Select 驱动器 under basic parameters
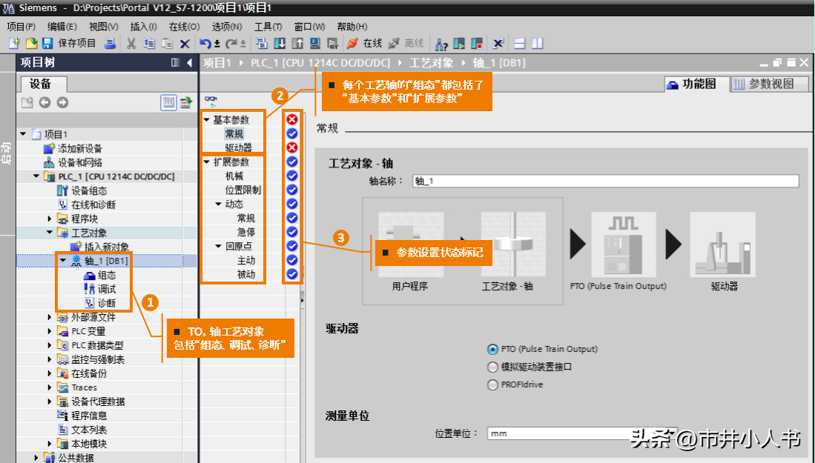 pos(238,148)
